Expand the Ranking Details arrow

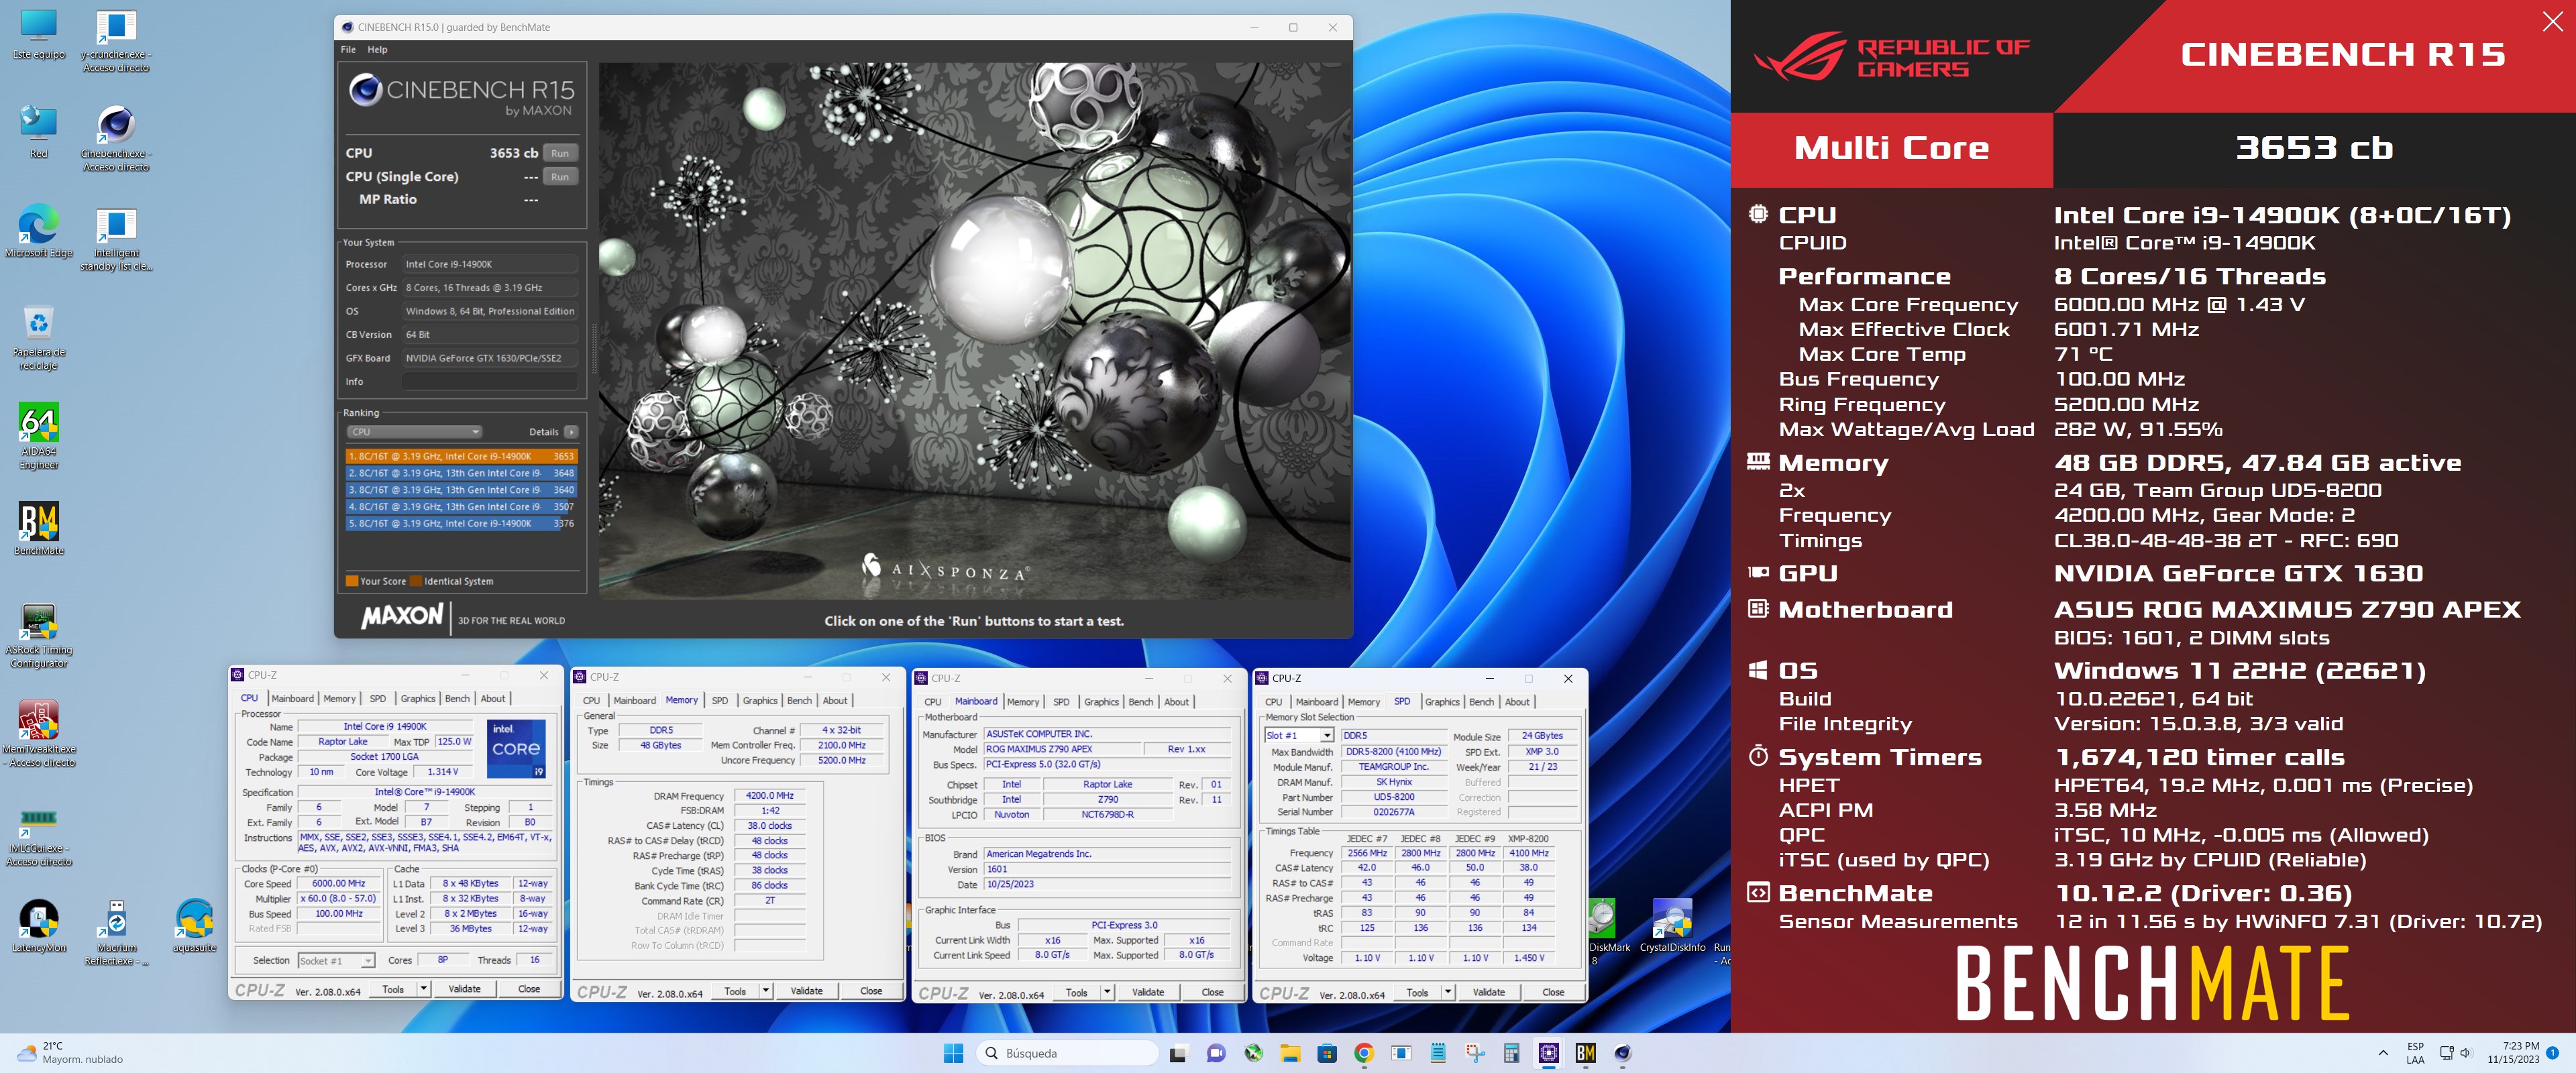point(571,432)
